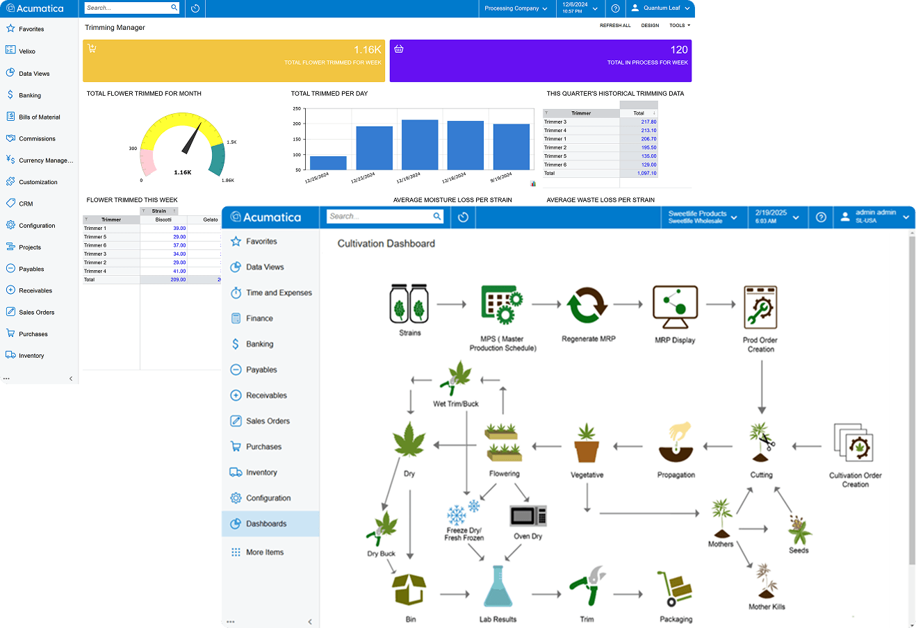916x628 pixels.
Task: Click Strain pivot header in weekly table
Action: [x=159, y=211]
